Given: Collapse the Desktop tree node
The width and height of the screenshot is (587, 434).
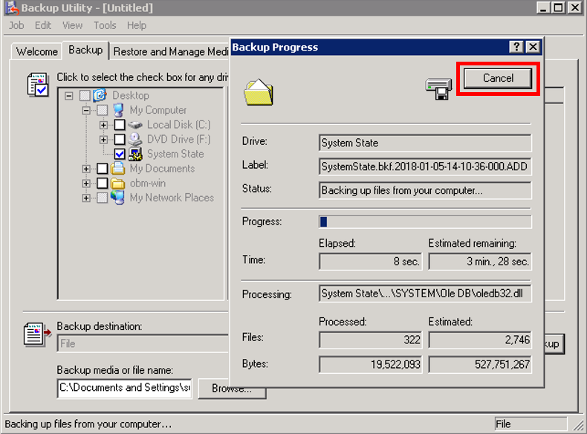Looking at the screenshot, I should (69, 96).
